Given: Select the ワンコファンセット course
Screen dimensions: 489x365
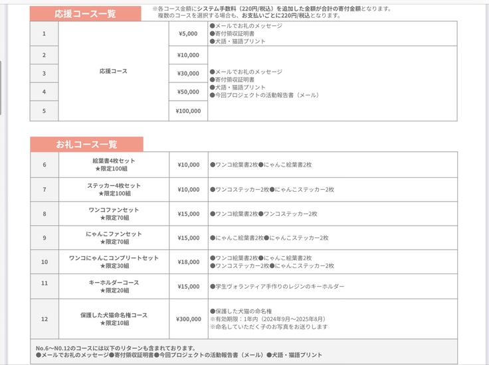Looking at the screenshot, I should coord(114,210).
